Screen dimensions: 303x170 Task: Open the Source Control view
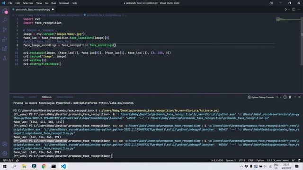(5, 29)
